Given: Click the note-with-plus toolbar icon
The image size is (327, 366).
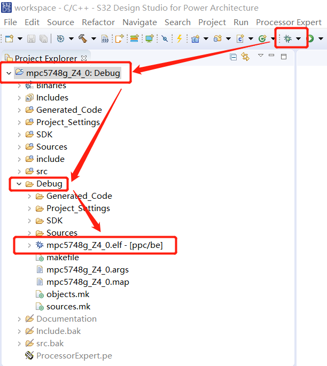Looking at the screenshot, I should (x=120, y=38).
